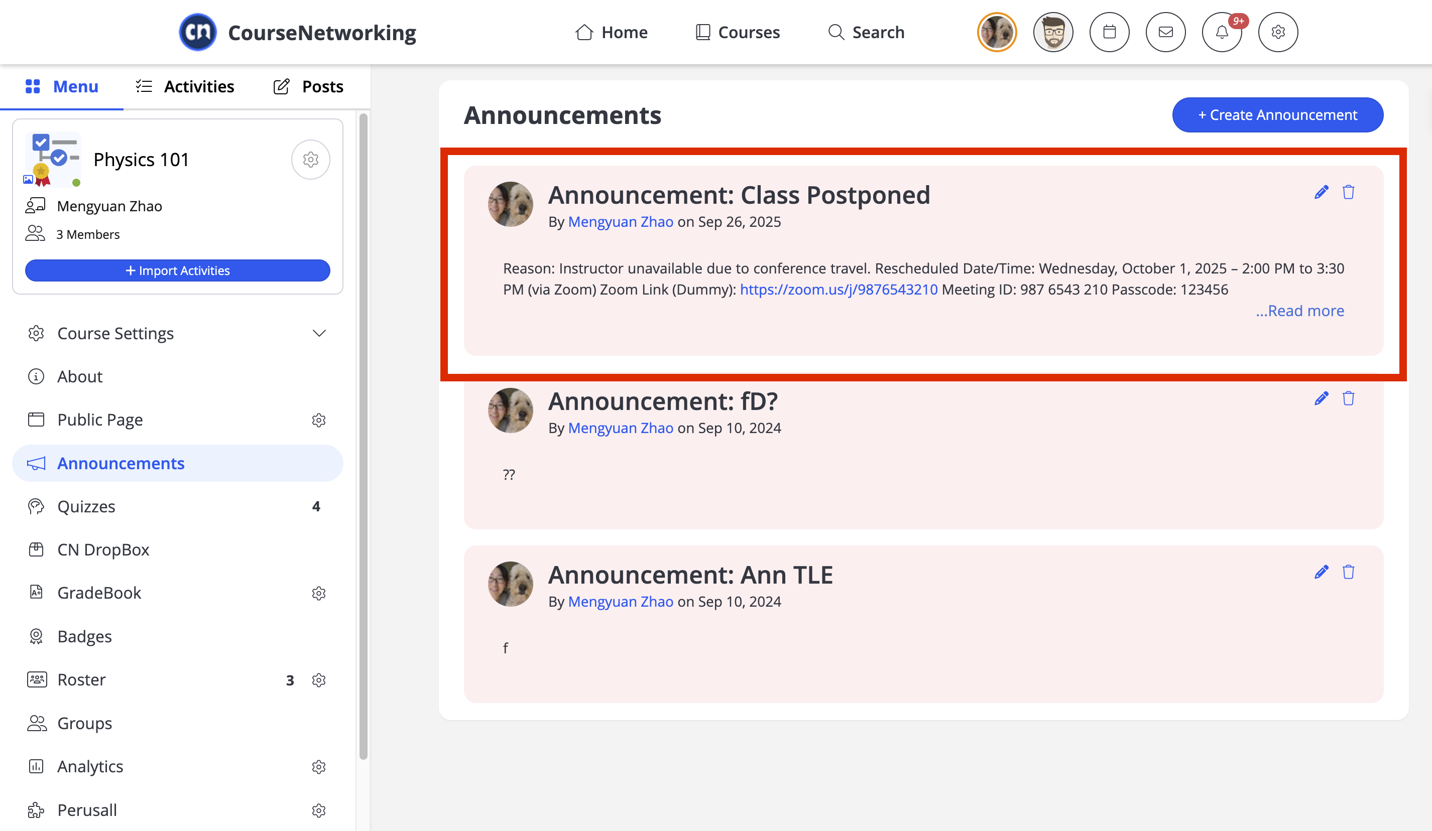Screen dimensions: 1432x831
Task: Click the 3 Members text
Action: point(87,234)
